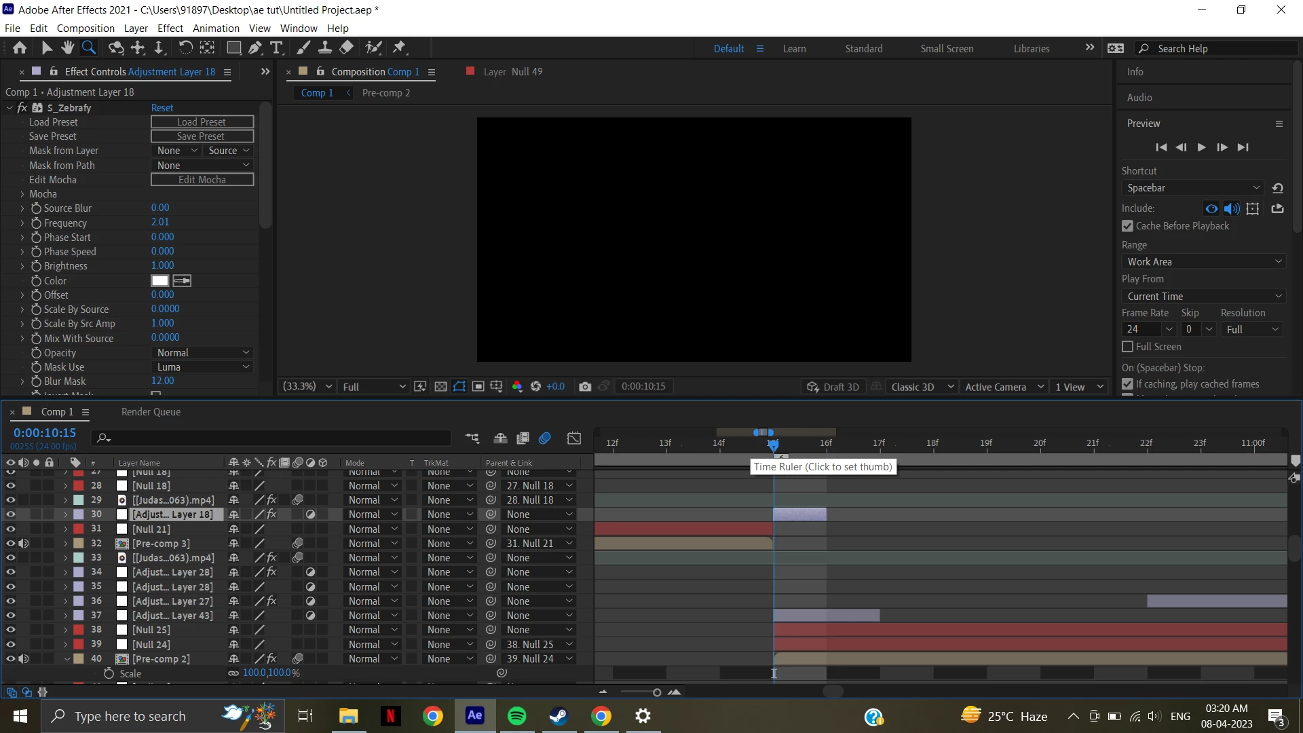The height and width of the screenshot is (733, 1303).
Task: Select the Pen tool in toolbar
Action: click(x=254, y=48)
